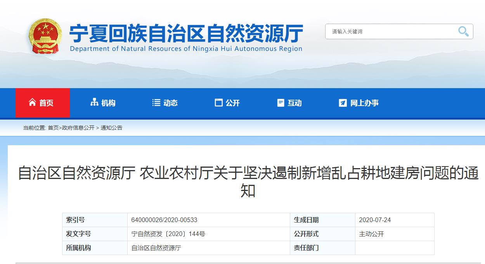Open the 公开 navigation menu label

233,103
